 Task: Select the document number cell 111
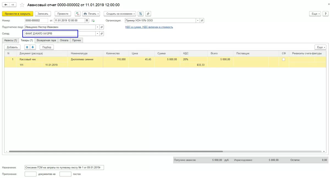point(29,65)
